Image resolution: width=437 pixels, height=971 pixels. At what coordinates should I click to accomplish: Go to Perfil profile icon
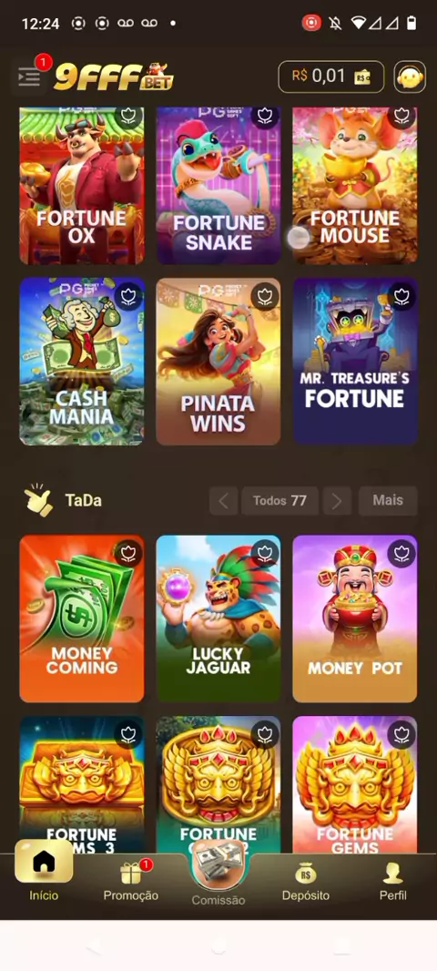click(392, 874)
